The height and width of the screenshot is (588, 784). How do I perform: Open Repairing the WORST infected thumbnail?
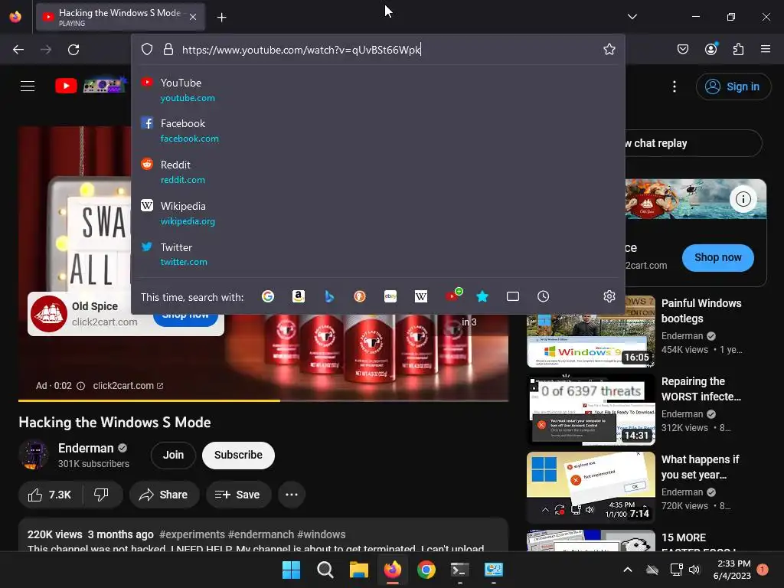590,409
